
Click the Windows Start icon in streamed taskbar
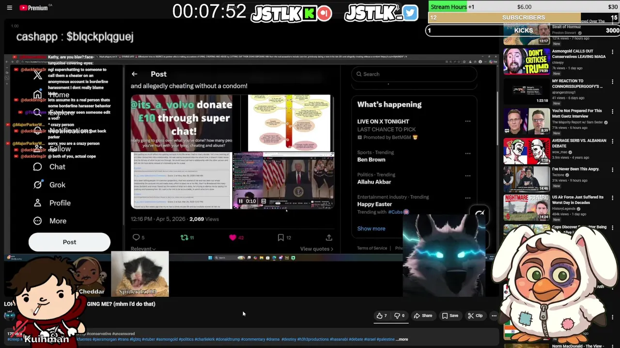[x=210, y=258]
